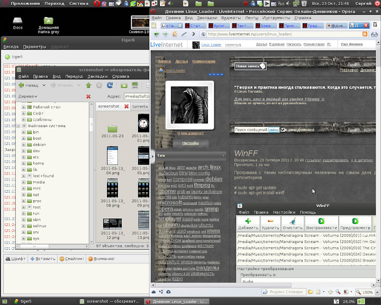
Task: Click Шрифт button in chat toolbar
Action: tap(15, 258)
